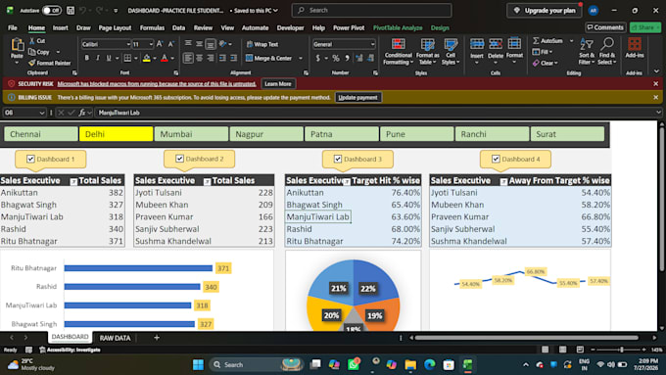The height and width of the screenshot is (375, 666).
Task: Open Conditional Formatting
Action: click(x=398, y=51)
